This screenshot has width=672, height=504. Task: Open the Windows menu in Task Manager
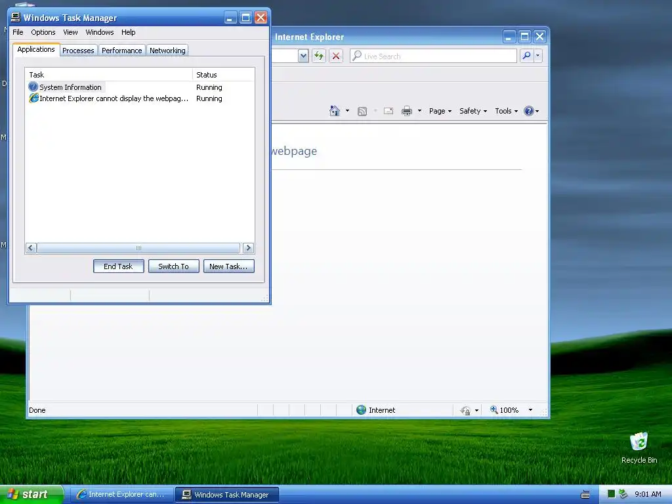[100, 32]
